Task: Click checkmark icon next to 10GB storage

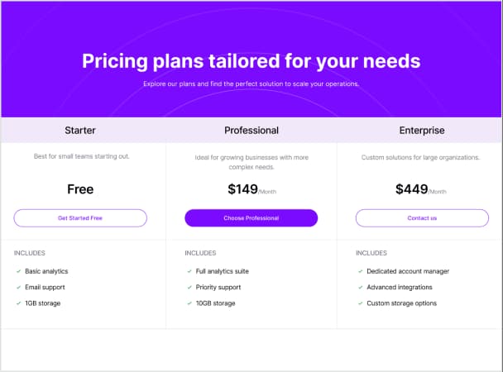Action: coord(189,303)
